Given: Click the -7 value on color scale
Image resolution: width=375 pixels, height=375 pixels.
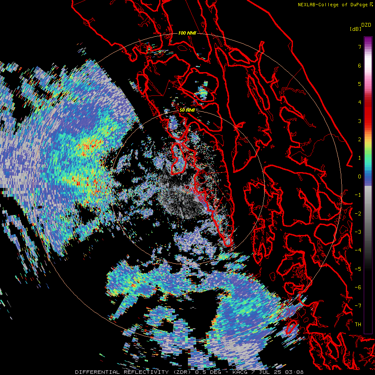Looking at the screenshot, I should (358, 306).
